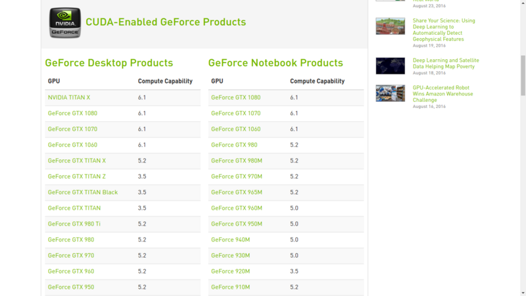
Task: Click the Amazon warehouse robot thumbnail
Action: pos(390,93)
